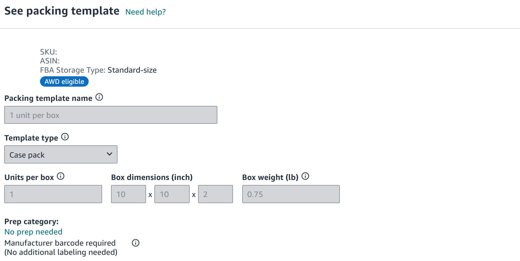The height and width of the screenshot is (261, 520).
Task: Click the second box dimension field
Action: click(x=172, y=194)
